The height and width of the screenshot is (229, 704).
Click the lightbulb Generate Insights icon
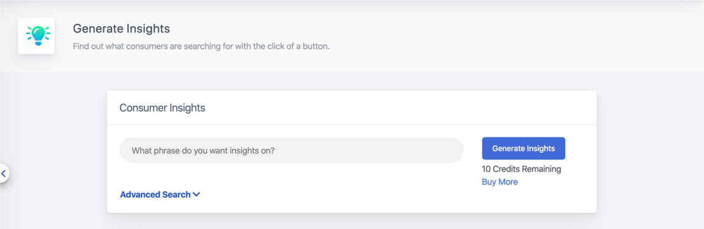pos(38,35)
